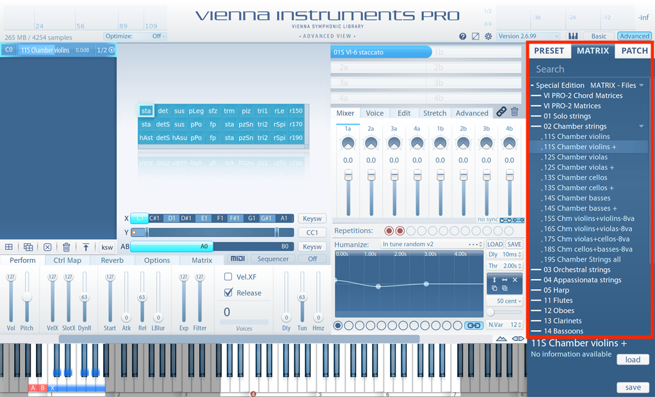Open the Stretch tab

435,113
